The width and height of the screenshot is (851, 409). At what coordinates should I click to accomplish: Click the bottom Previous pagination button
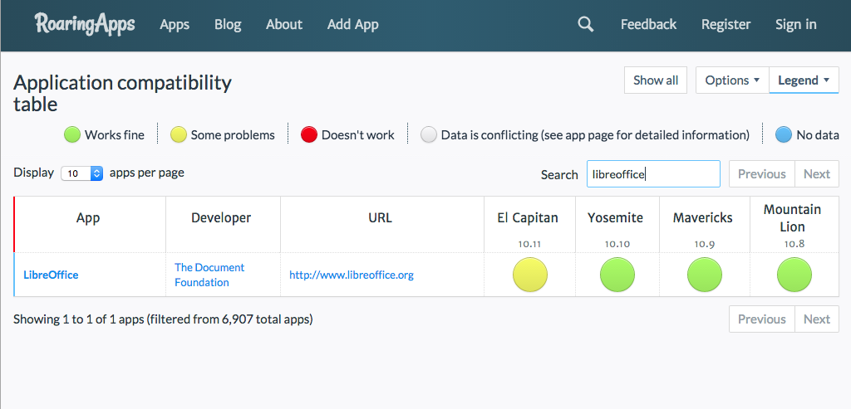point(761,319)
